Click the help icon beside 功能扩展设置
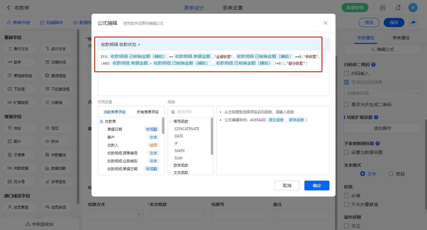This screenshot has width=427, height=230. [x=376, y=117]
